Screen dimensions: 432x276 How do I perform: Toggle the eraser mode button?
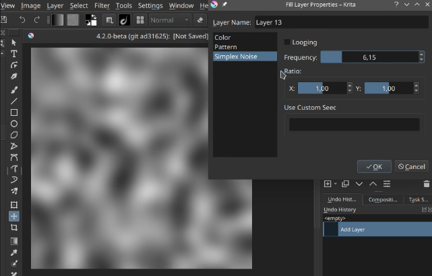point(200,20)
